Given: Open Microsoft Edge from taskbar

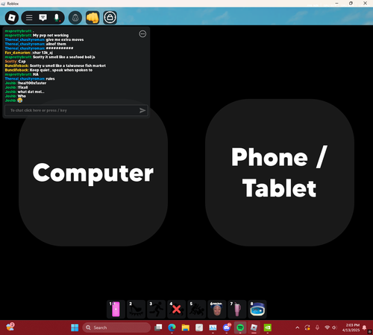Looking at the screenshot, I should coord(172,328).
